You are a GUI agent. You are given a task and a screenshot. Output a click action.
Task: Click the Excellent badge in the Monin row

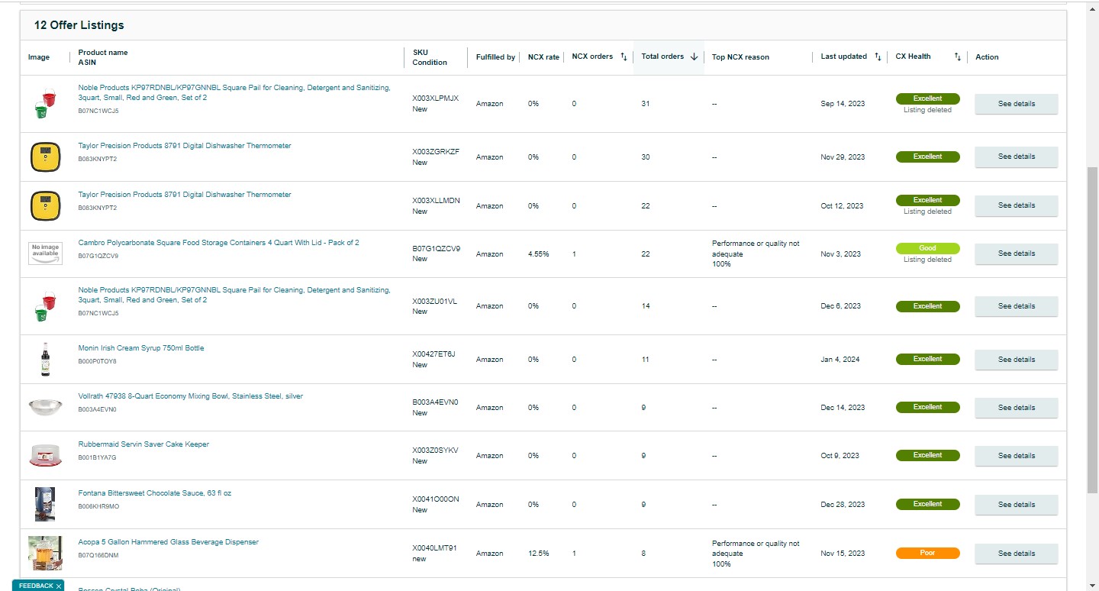(x=927, y=359)
